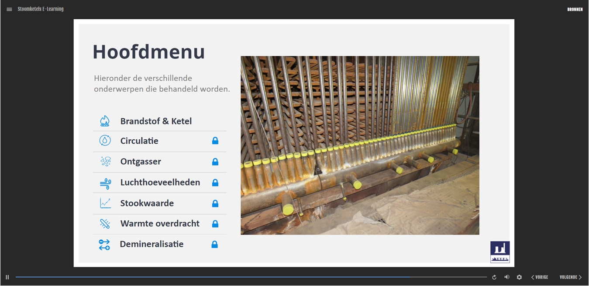Click the lock icon next to Stookwaarde
589x286 pixels.
click(215, 203)
